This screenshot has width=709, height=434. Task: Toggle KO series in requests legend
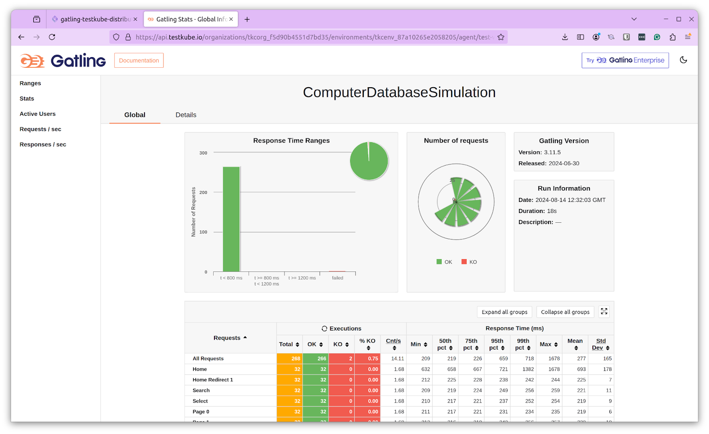469,262
